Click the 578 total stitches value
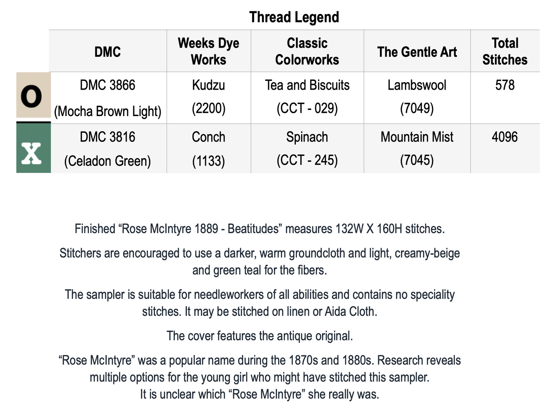The image size is (546, 410). 505,85
